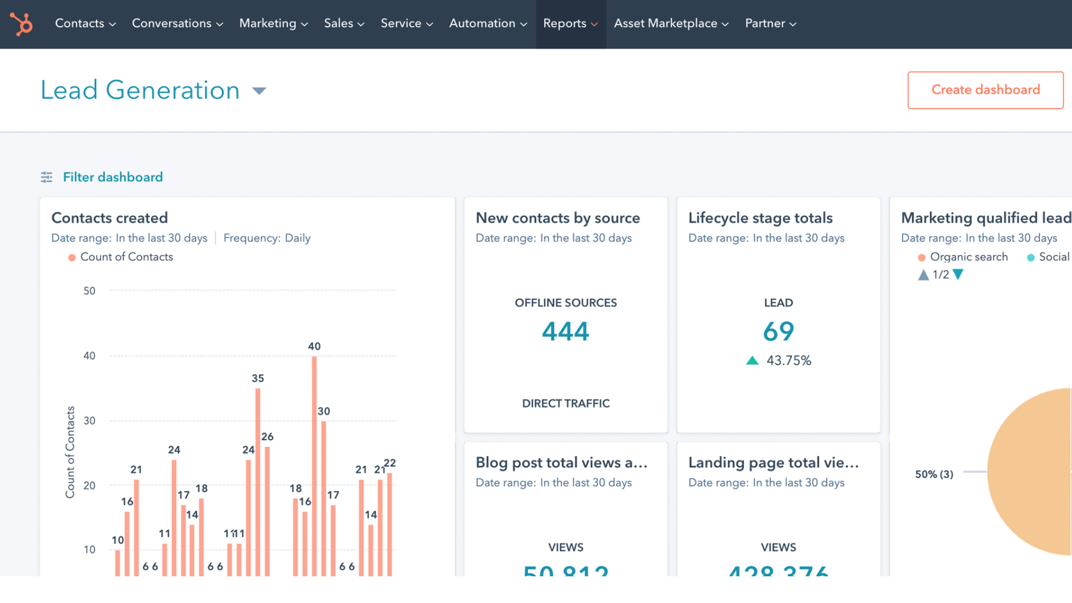Expand the Automation nav dropdown
Viewport: 1072px width, 603px height.
point(488,23)
